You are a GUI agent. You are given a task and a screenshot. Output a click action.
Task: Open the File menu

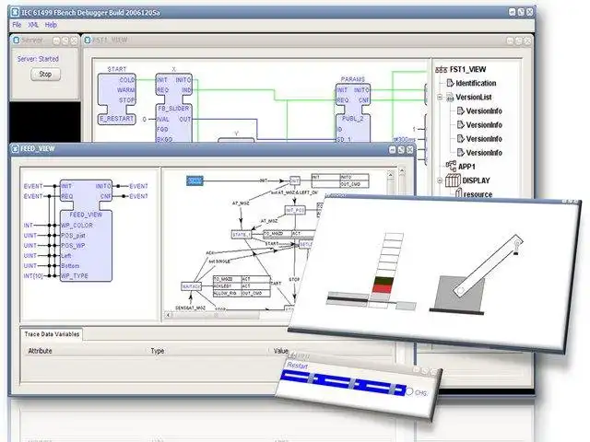point(17,25)
